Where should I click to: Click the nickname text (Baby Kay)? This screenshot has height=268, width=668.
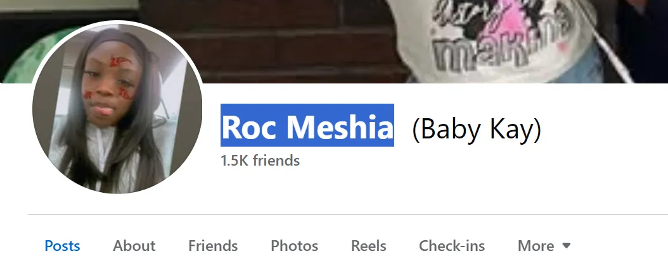[x=477, y=128]
